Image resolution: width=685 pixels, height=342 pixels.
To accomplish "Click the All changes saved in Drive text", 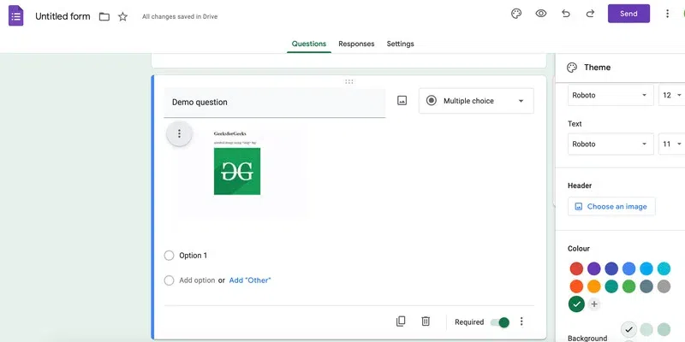I will [x=180, y=16].
